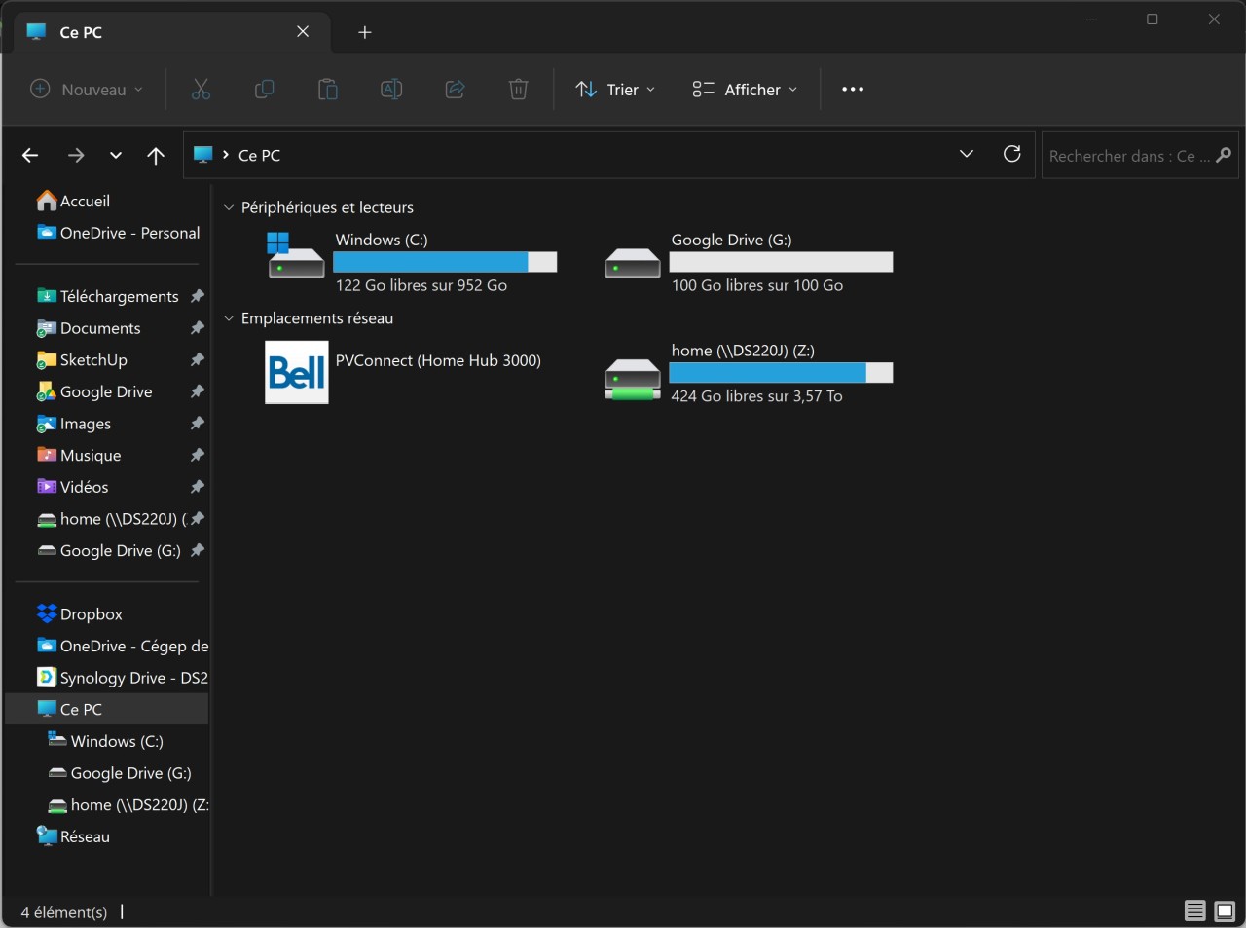This screenshot has width=1246, height=928.
Task: Go forward with the right arrow
Action: click(x=75, y=155)
